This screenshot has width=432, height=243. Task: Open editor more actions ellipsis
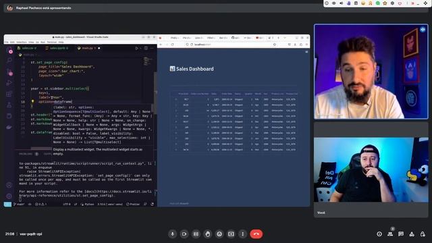(x=152, y=48)
